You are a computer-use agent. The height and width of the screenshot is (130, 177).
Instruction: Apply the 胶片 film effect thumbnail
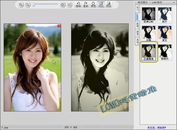click(x=165, y=15)
